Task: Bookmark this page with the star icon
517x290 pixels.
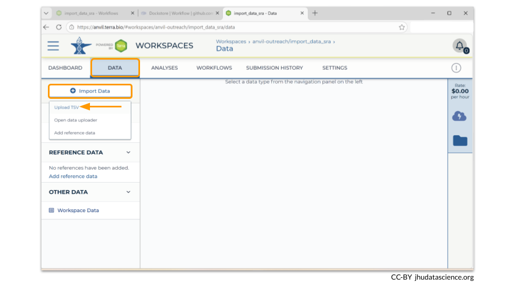Action: [x=402, y=27]
